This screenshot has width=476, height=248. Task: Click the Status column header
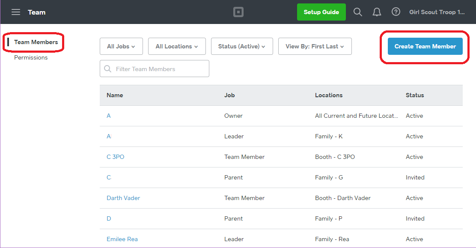[415, 95]
